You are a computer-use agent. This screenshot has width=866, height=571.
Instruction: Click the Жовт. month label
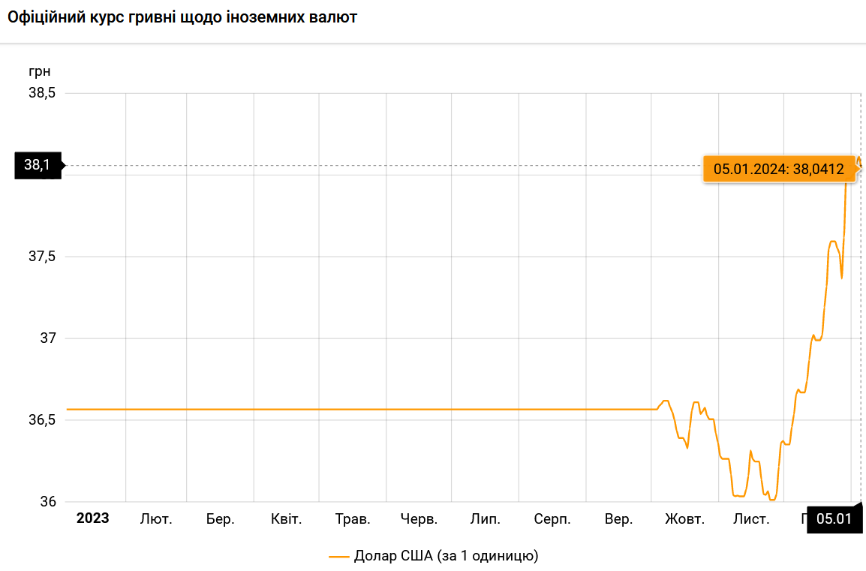click(x=684, y=519)
